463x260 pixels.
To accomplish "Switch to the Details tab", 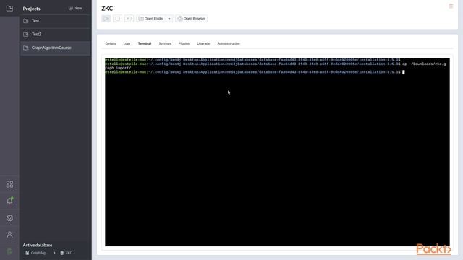I will (x=111, y=43).
